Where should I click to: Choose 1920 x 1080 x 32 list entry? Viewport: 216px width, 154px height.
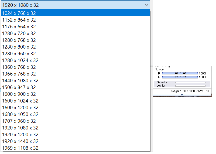75,128
